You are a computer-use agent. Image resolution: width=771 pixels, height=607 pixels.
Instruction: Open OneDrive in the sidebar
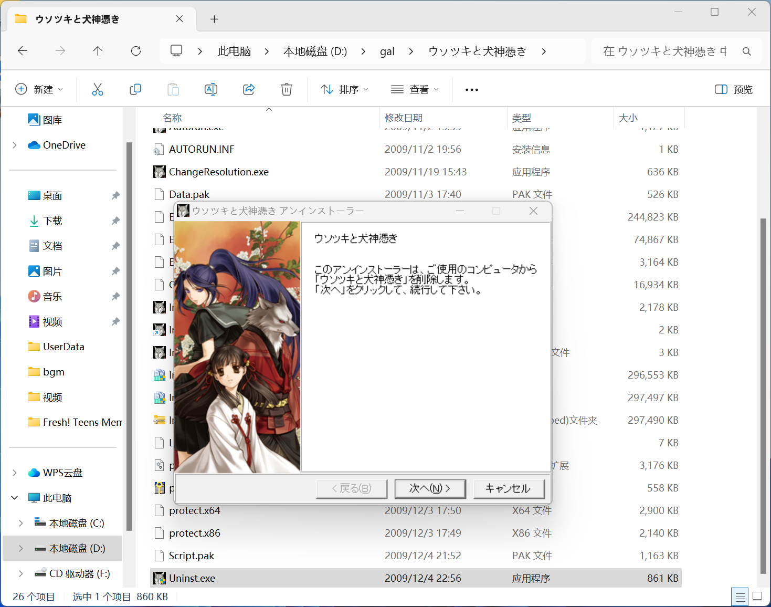click(x=64, y=145)
